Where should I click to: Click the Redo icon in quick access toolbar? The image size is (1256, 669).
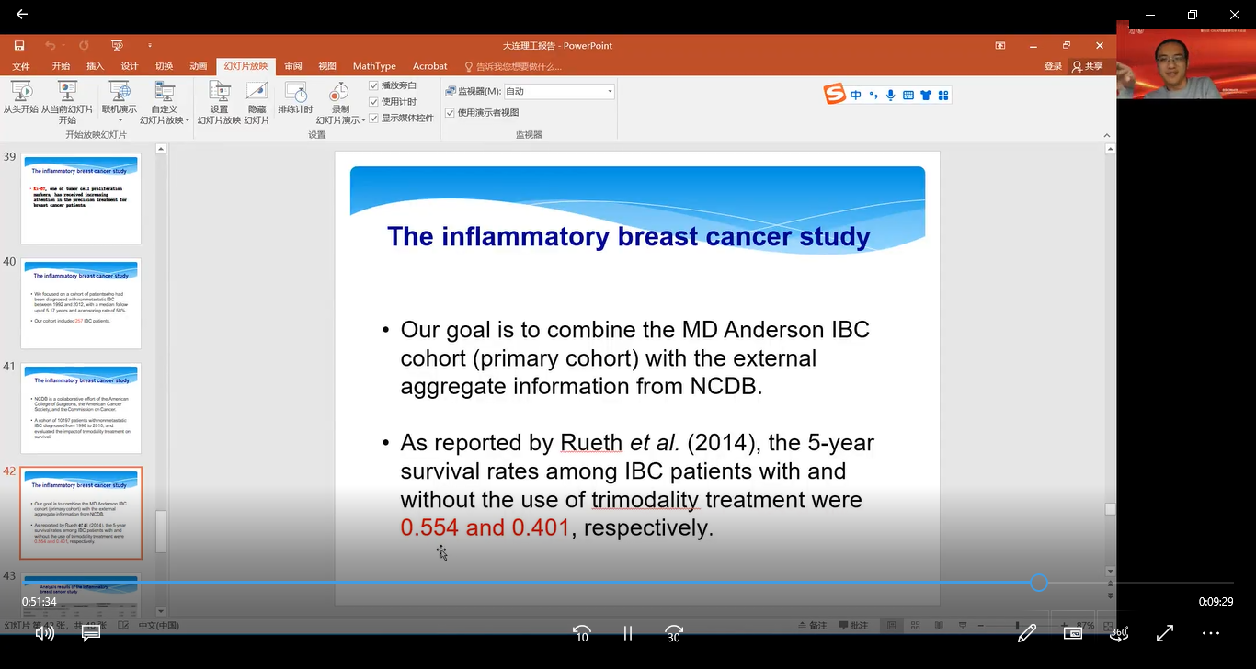pyautogui.click(x=84, y=45)
